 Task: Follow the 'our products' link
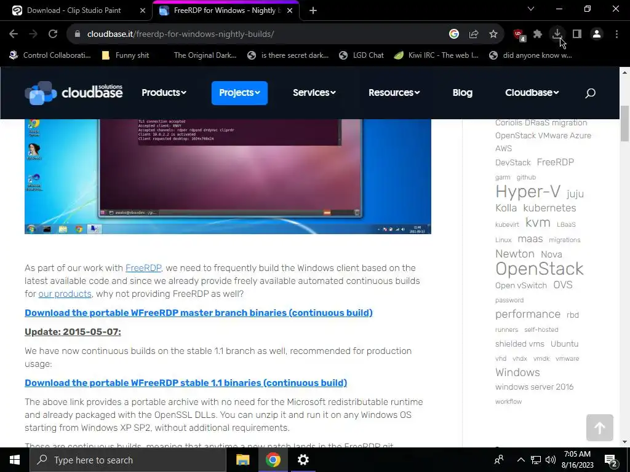pyautogui.click(x=65, y=294)
